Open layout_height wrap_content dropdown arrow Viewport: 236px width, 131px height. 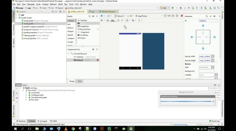click(x=212, y=60)
